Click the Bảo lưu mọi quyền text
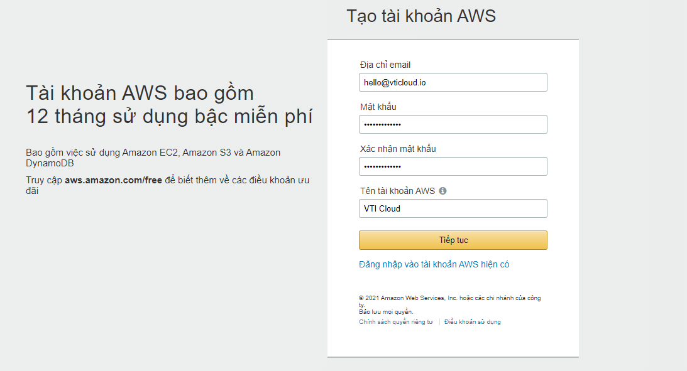The height and width of the screenshot is (371, 687). click(386, 312)
